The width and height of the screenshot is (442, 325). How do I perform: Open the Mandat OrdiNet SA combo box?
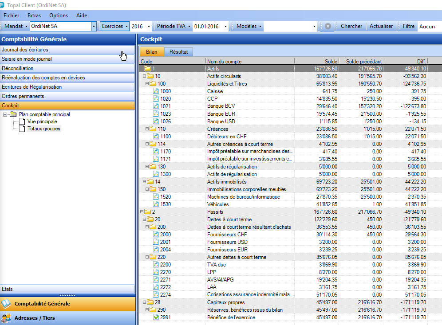pos(94,26)
